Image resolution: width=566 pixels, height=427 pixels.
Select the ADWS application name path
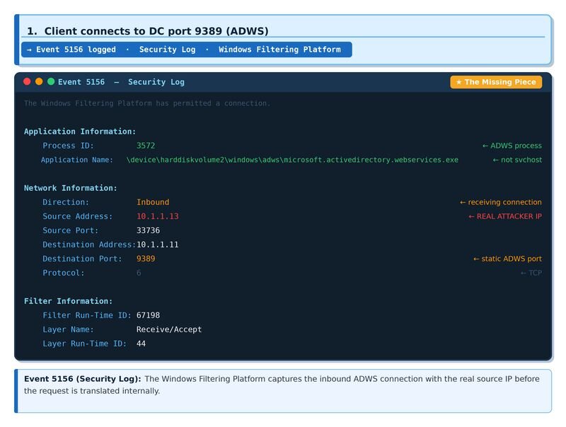(x=292, y=160)
